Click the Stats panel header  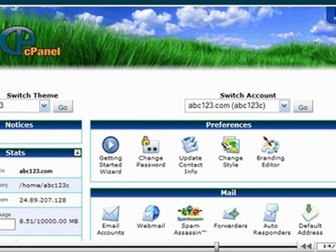(41, 153)
